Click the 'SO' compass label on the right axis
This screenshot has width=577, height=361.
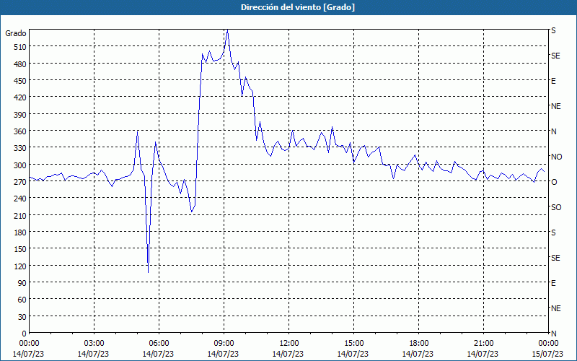coord(556,207)
